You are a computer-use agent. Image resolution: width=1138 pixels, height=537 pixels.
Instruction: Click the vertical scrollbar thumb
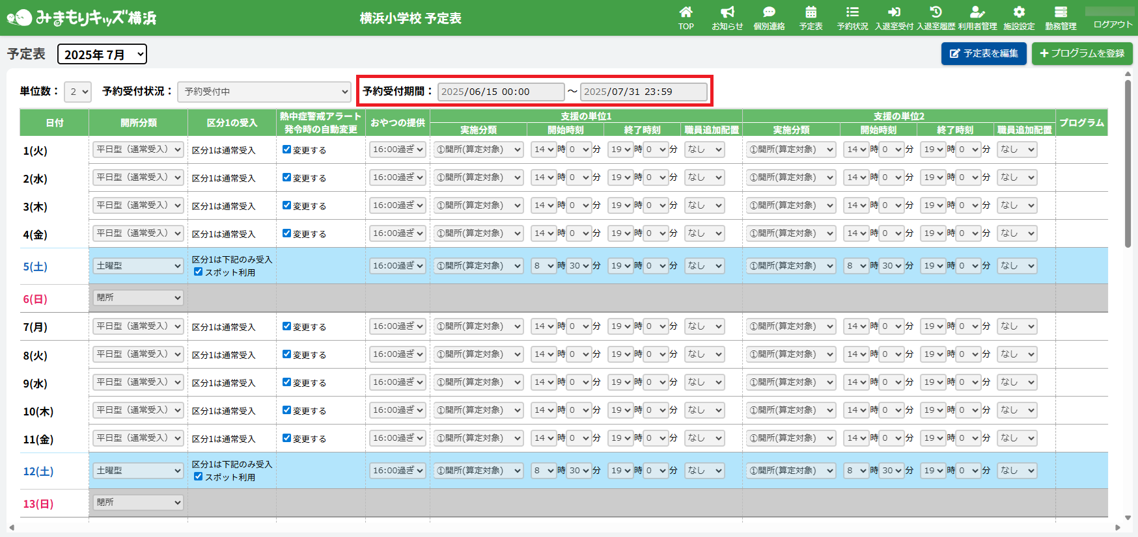pyautogui.click(x=1128, y=163)
